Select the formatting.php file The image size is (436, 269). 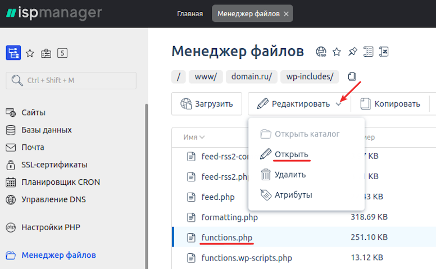point(230,217)
